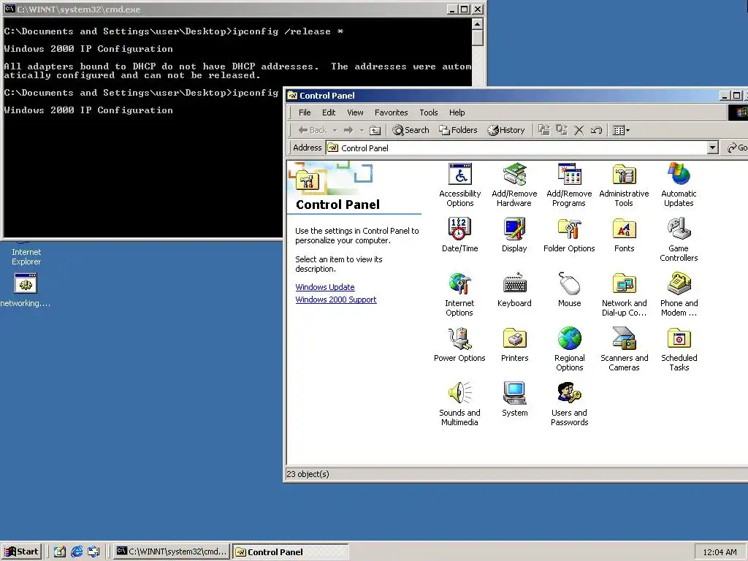Viewport: 748px width, 561px height.
Task: Open Add/Remove Hardware icon
Action: coord(514,185)
